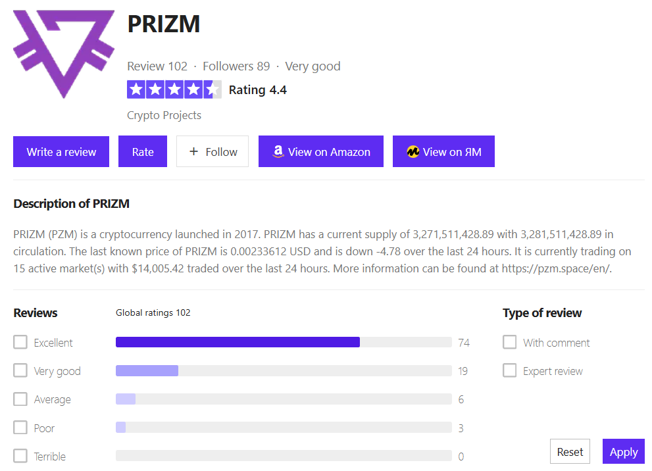Click the fifth rating star
Viewport: 652px width, 471px height.
click(213, 89)
